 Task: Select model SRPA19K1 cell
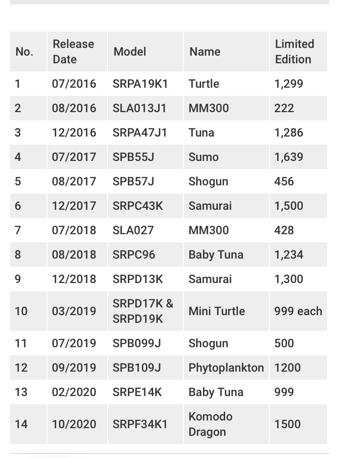click(x=140, y=84)
